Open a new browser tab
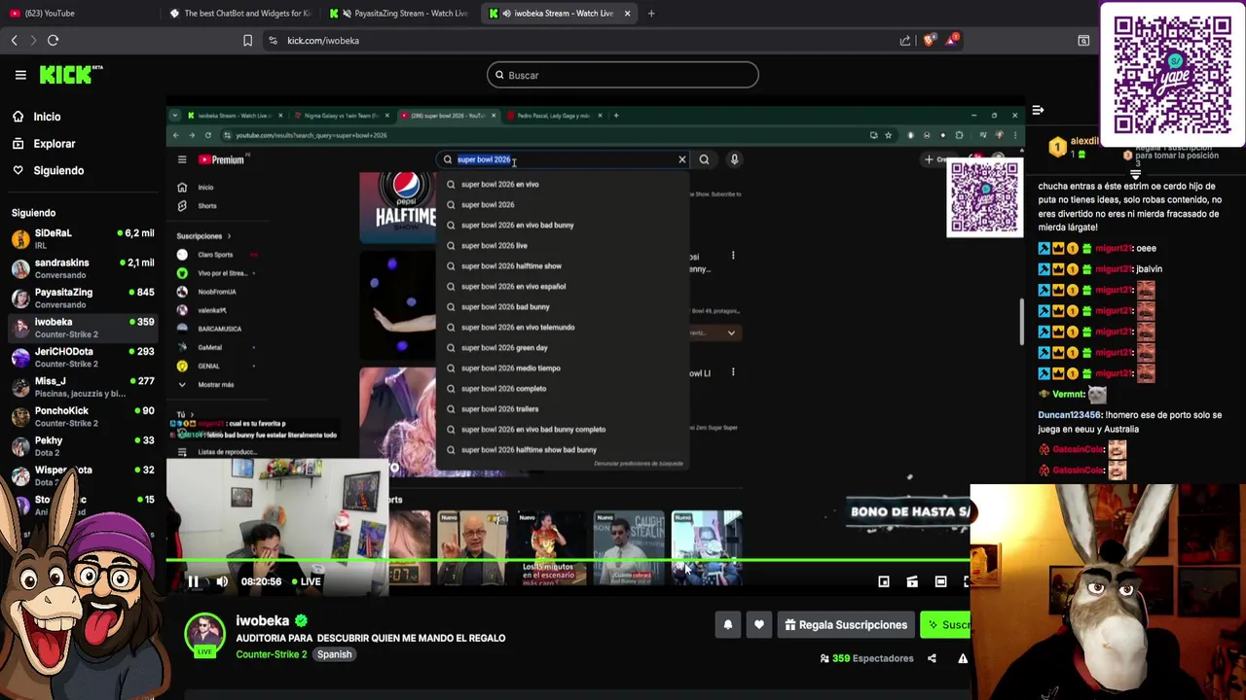 click(x=650, y=14)
